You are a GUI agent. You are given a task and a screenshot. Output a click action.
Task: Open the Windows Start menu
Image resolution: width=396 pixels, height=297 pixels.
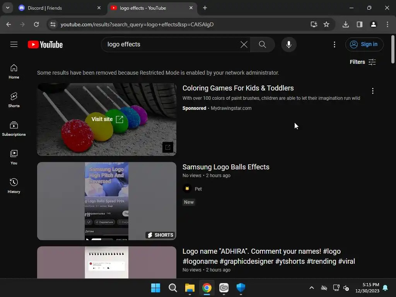tap(155, 288)
